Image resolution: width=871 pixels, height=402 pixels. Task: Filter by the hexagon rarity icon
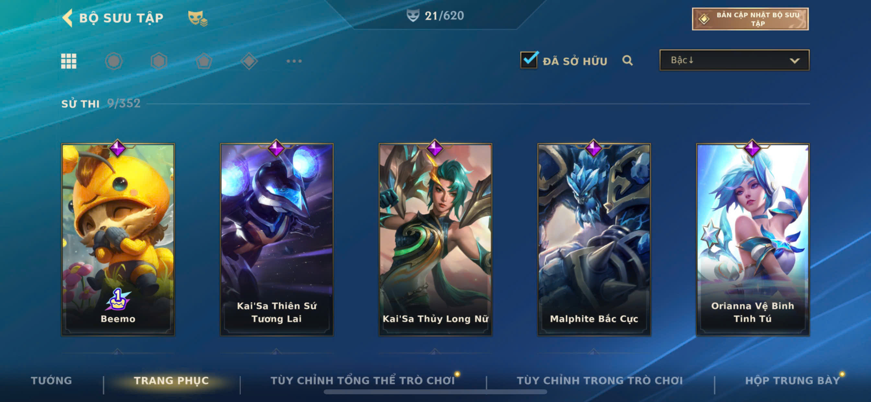point(159,61)
